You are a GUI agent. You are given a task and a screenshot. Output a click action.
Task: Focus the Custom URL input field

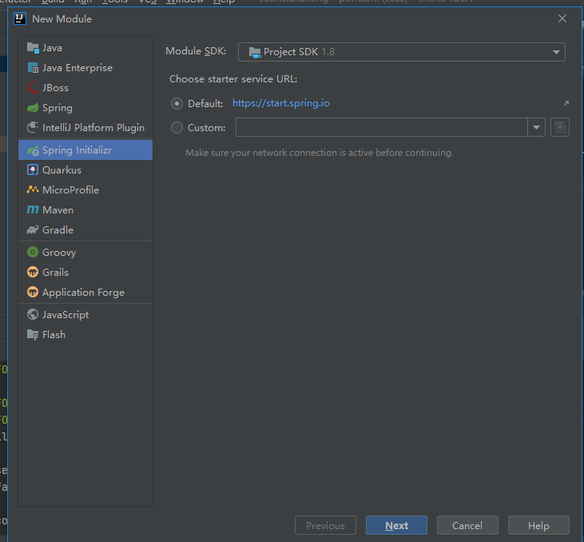point(382,127)
